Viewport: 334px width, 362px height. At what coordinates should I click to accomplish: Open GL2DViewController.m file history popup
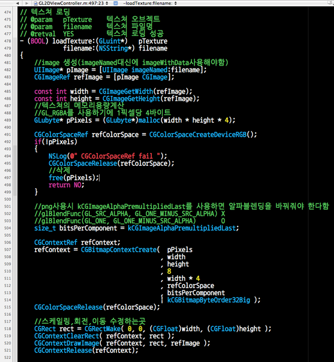[71, 3]
